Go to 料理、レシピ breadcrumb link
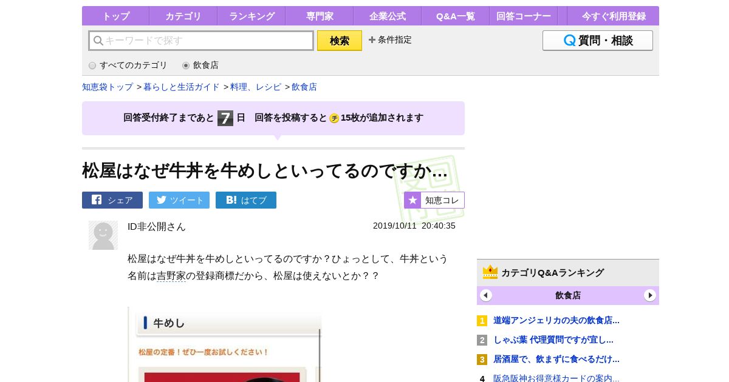 256,87
